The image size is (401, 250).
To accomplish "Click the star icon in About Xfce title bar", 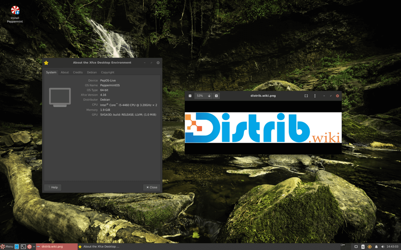I will point(46,63).
